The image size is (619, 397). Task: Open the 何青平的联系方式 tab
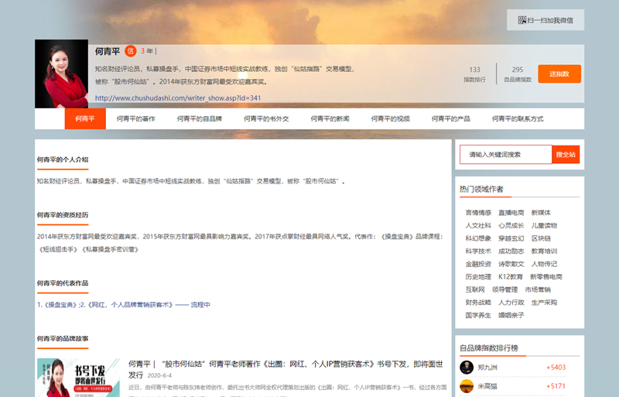click(x=518, y=119)
